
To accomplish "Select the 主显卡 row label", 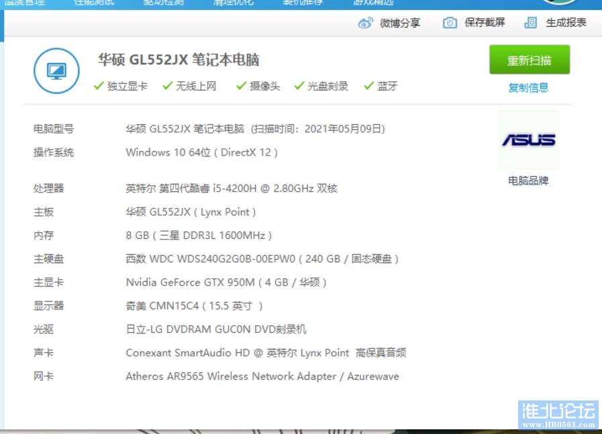I will [x=48, y=282].
